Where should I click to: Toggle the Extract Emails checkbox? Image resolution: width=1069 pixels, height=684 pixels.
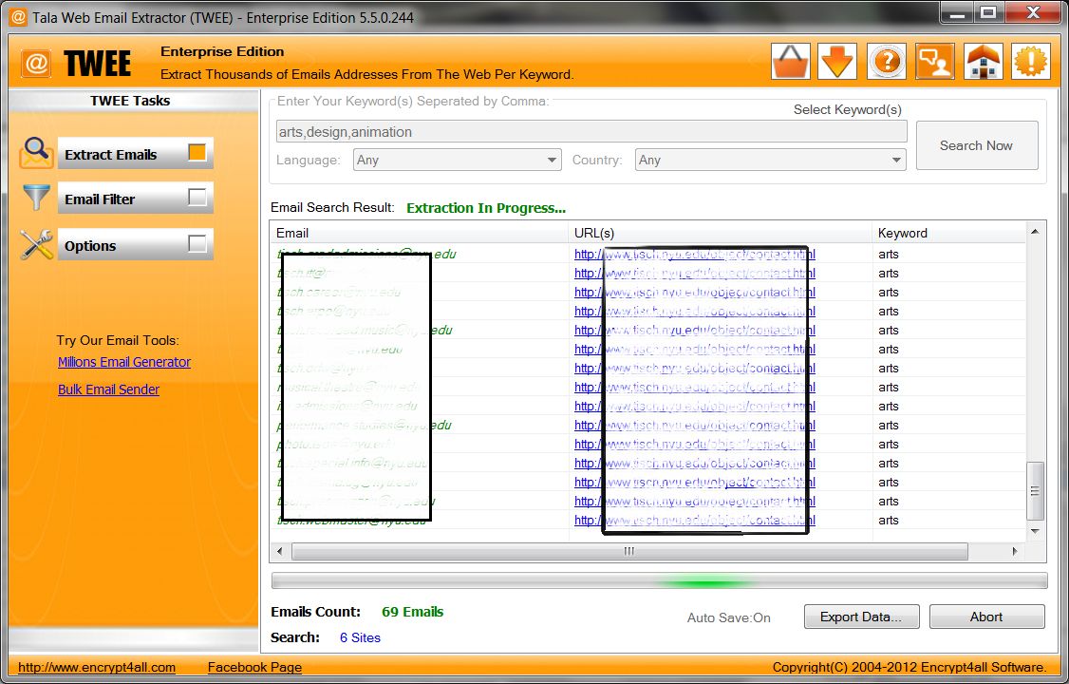197,153
